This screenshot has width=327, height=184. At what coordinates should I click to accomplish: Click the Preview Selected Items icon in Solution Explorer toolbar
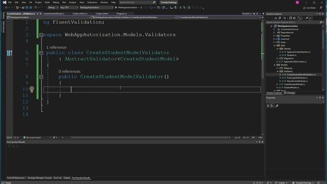coord(311,18)
